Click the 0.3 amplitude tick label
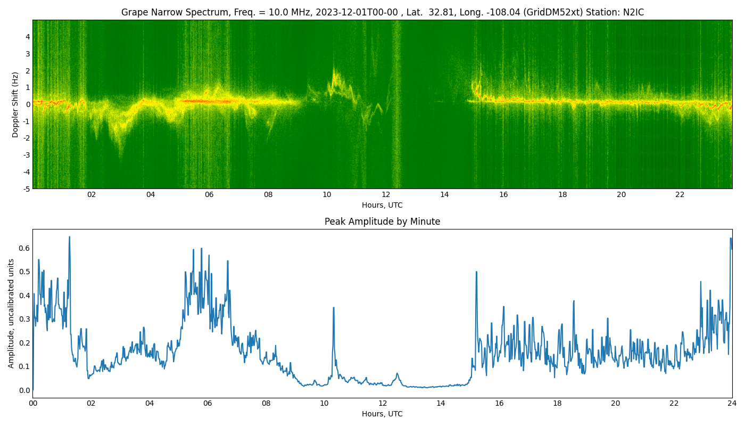The height and width of the screenshot is (426, 745). point(24,319)
